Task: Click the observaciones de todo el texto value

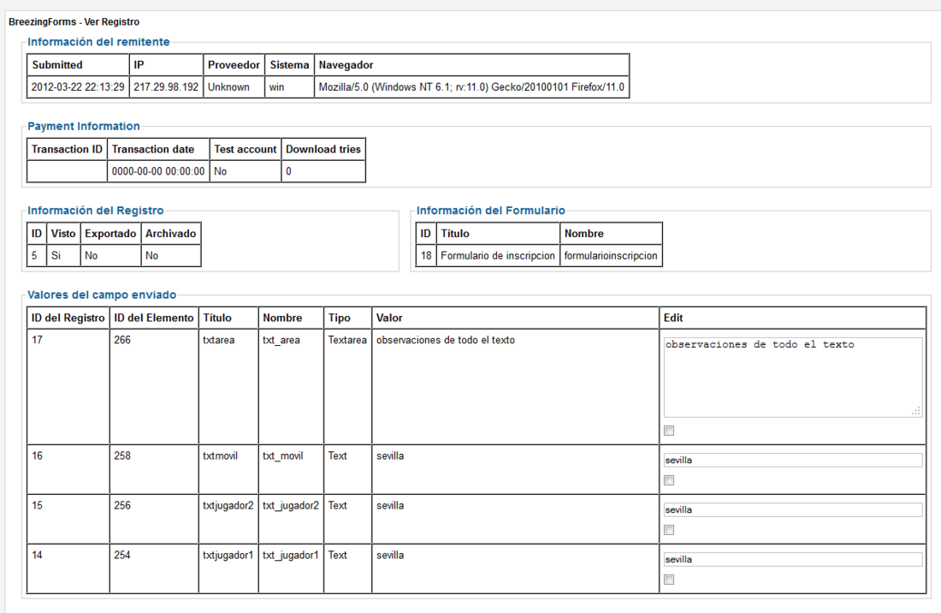Action: 446,340
